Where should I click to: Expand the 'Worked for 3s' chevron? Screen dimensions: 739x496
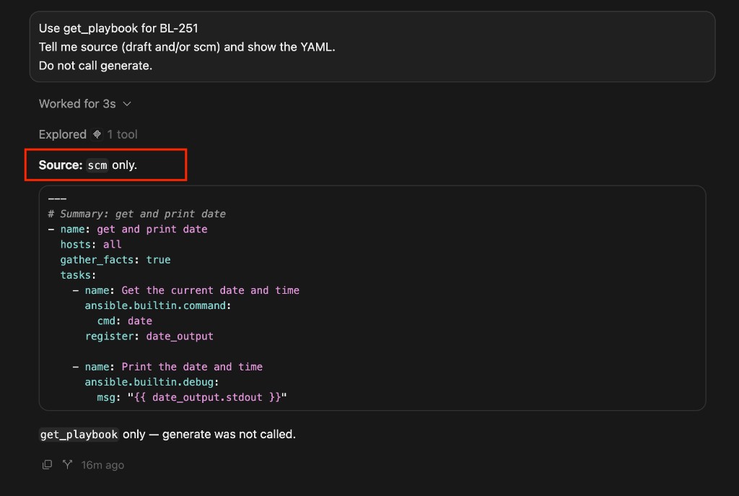127,104
